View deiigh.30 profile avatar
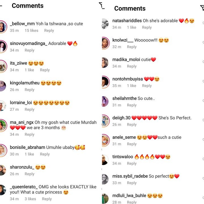204x204 pixels. tap(106, 121)
